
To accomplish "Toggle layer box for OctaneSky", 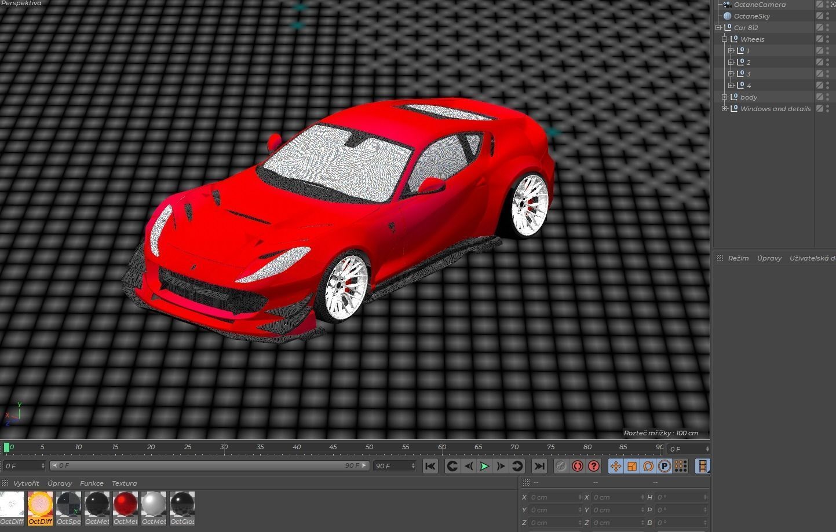I will point(820,16).
